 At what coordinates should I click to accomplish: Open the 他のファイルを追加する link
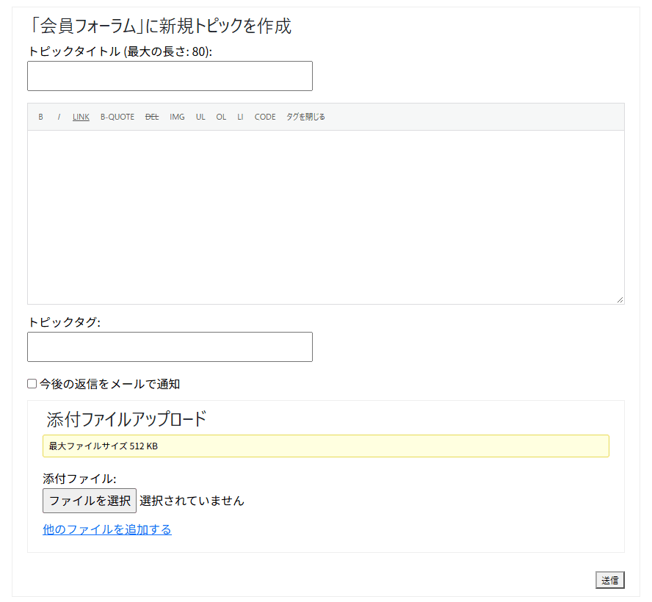pos(107,529)
